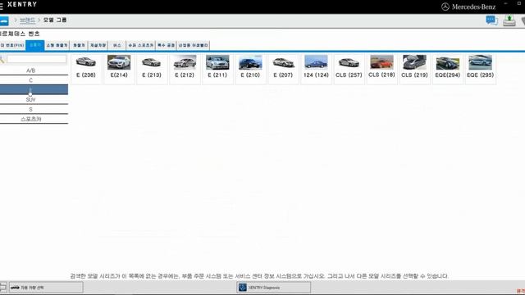Click the vehicle selection button at bottom left
The image size is (525, 295).
(46, 288)
